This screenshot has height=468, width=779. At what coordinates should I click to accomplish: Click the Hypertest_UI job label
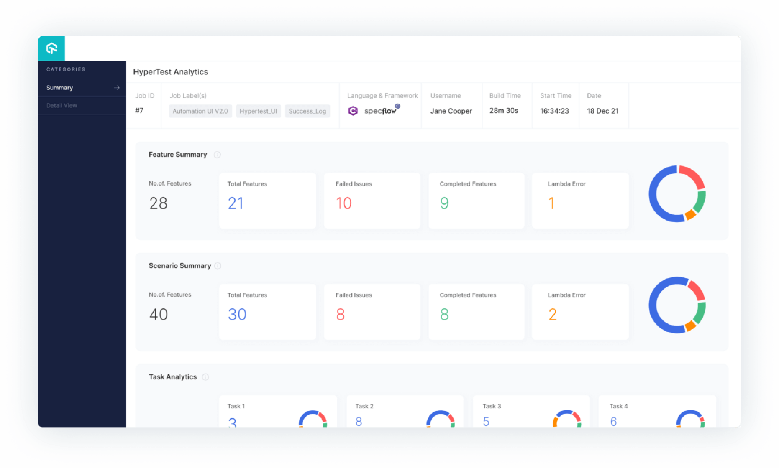point(258,111)
